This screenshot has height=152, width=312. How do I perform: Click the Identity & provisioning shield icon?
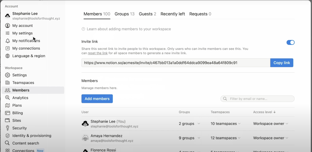pos(8,136)
